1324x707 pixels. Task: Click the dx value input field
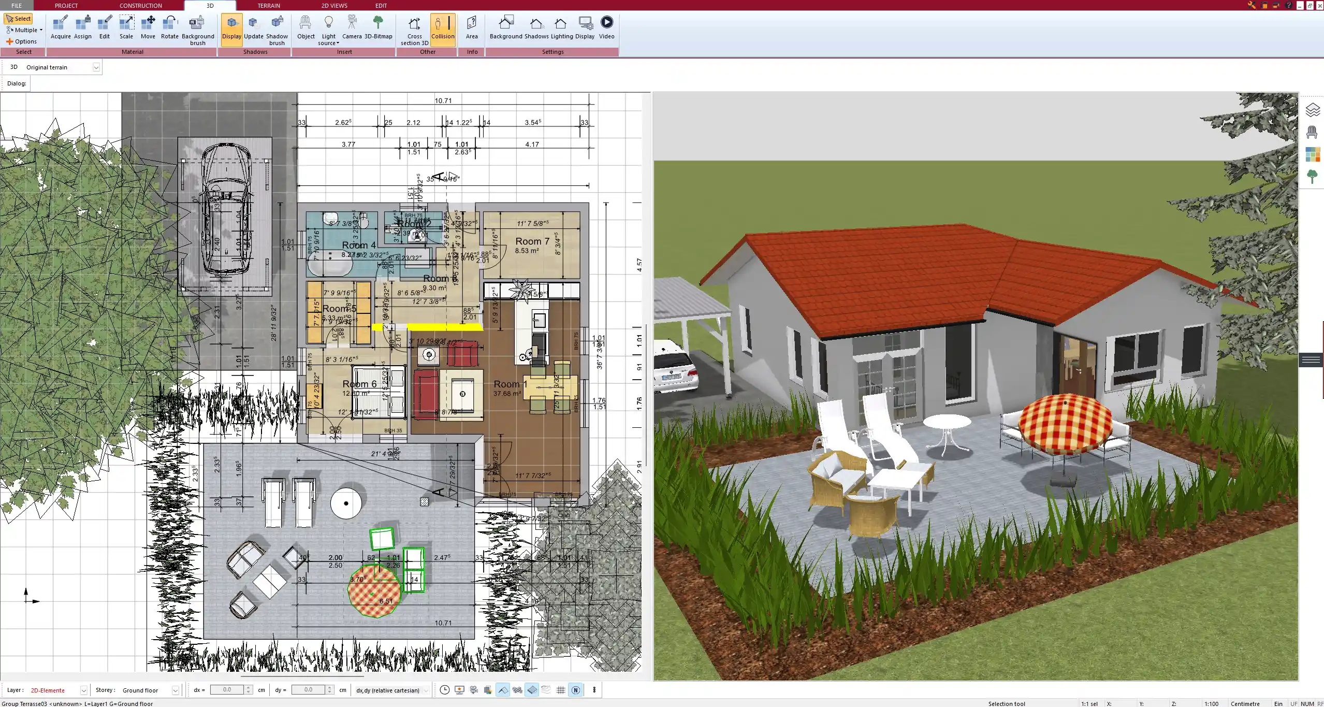click(x=227, y=690)
